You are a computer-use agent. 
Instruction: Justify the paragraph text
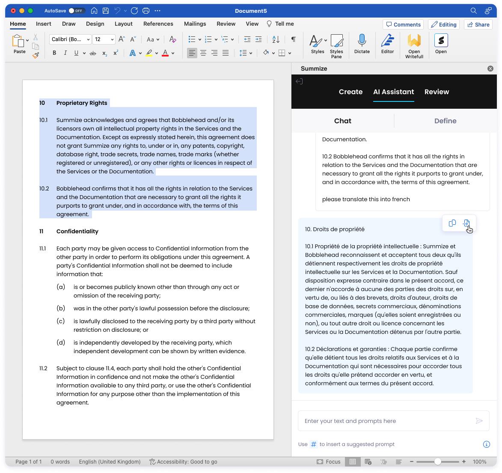pyautogui.click(x=226, y=53)
